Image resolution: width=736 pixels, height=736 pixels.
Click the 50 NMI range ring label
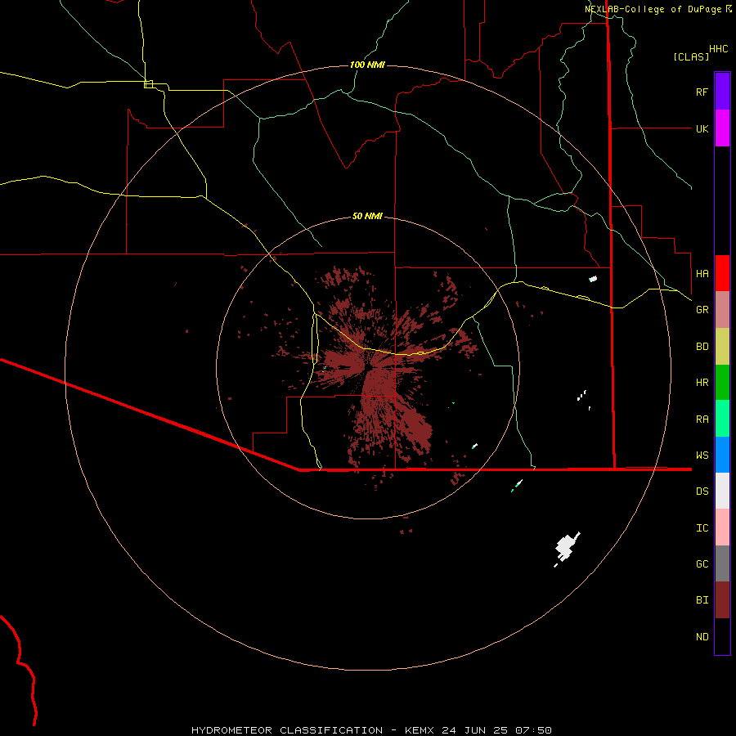367,216
